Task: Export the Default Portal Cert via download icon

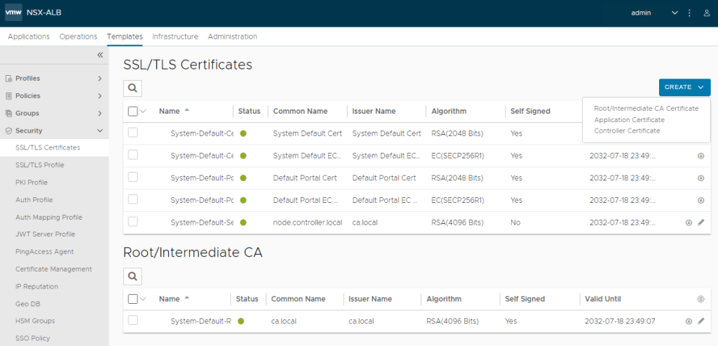Action: [x=700, y=178]
